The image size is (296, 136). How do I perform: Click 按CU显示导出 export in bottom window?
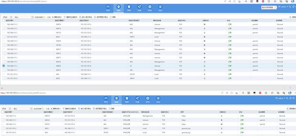85,109
